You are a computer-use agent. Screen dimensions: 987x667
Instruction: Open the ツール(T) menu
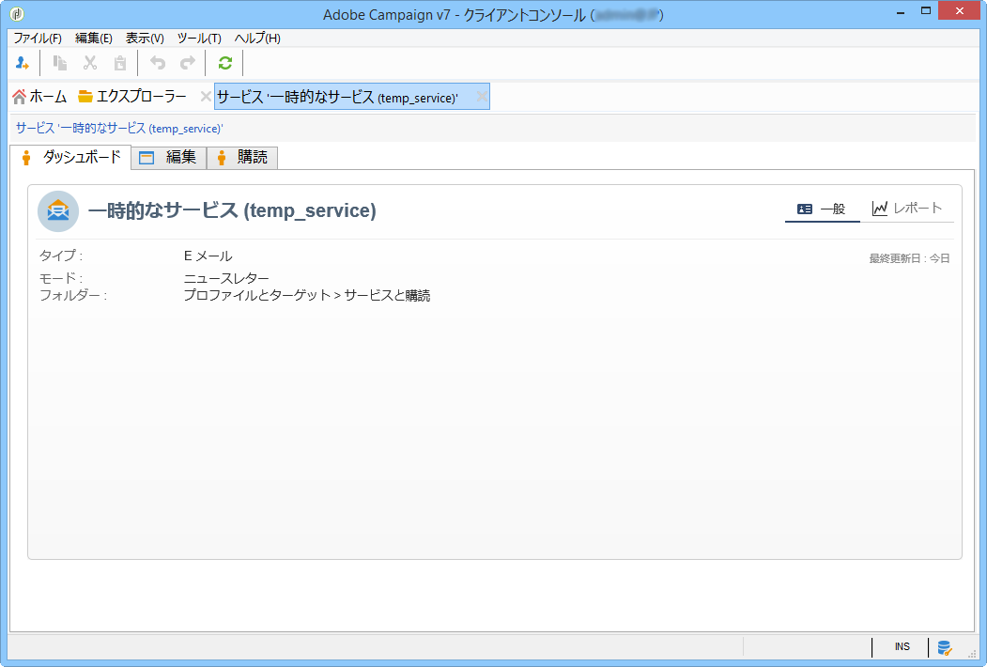coord(199,39)
